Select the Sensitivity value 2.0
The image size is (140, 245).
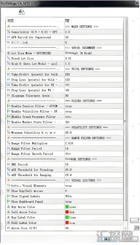[67, 32]
